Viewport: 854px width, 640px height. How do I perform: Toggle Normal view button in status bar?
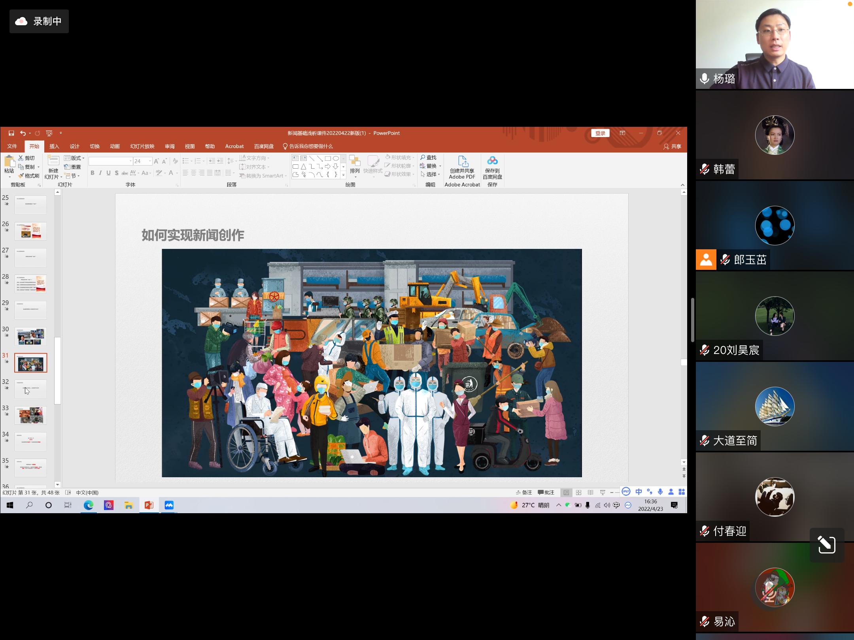pos(567,493)
